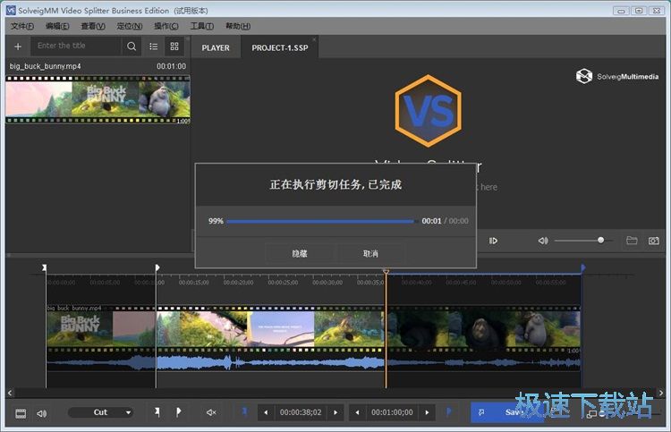671x432 pixels.
Task: Step start time 00:00:38;02 backward
Action: point(266,412)
